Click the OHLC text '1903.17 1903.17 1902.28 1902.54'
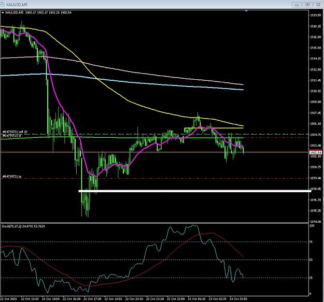Screen dimensions: 324x302 click(48, 12)
